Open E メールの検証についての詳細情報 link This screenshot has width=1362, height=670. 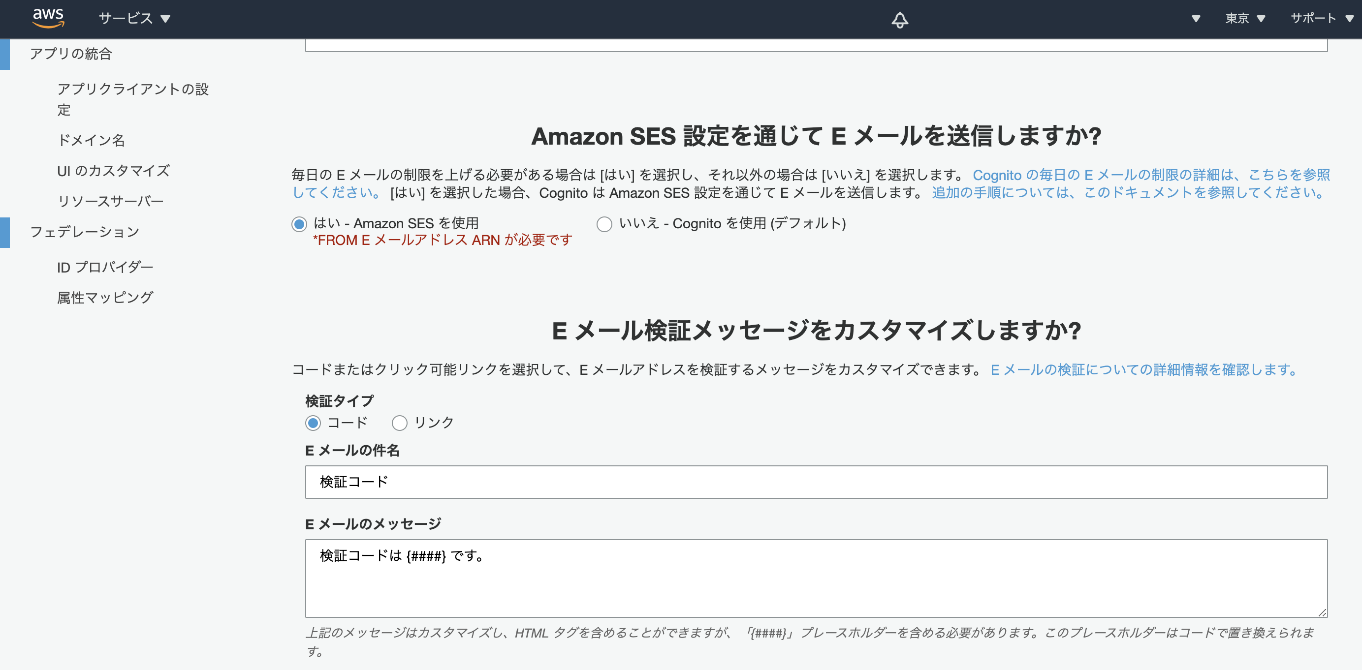coord(1143,369)
